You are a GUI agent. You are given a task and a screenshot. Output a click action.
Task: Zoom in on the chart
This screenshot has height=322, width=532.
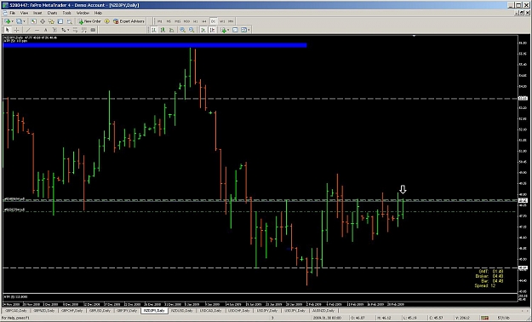pyautogui.click(x=182, y=30)
